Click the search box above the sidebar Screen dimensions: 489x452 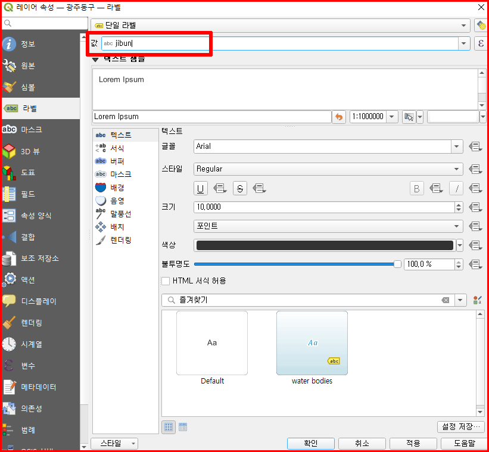tap(45, 23)
